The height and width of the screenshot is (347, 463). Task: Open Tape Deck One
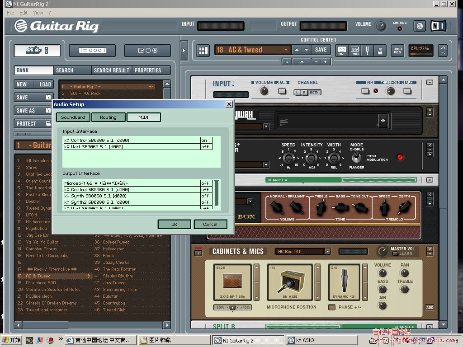coord(342,50)
